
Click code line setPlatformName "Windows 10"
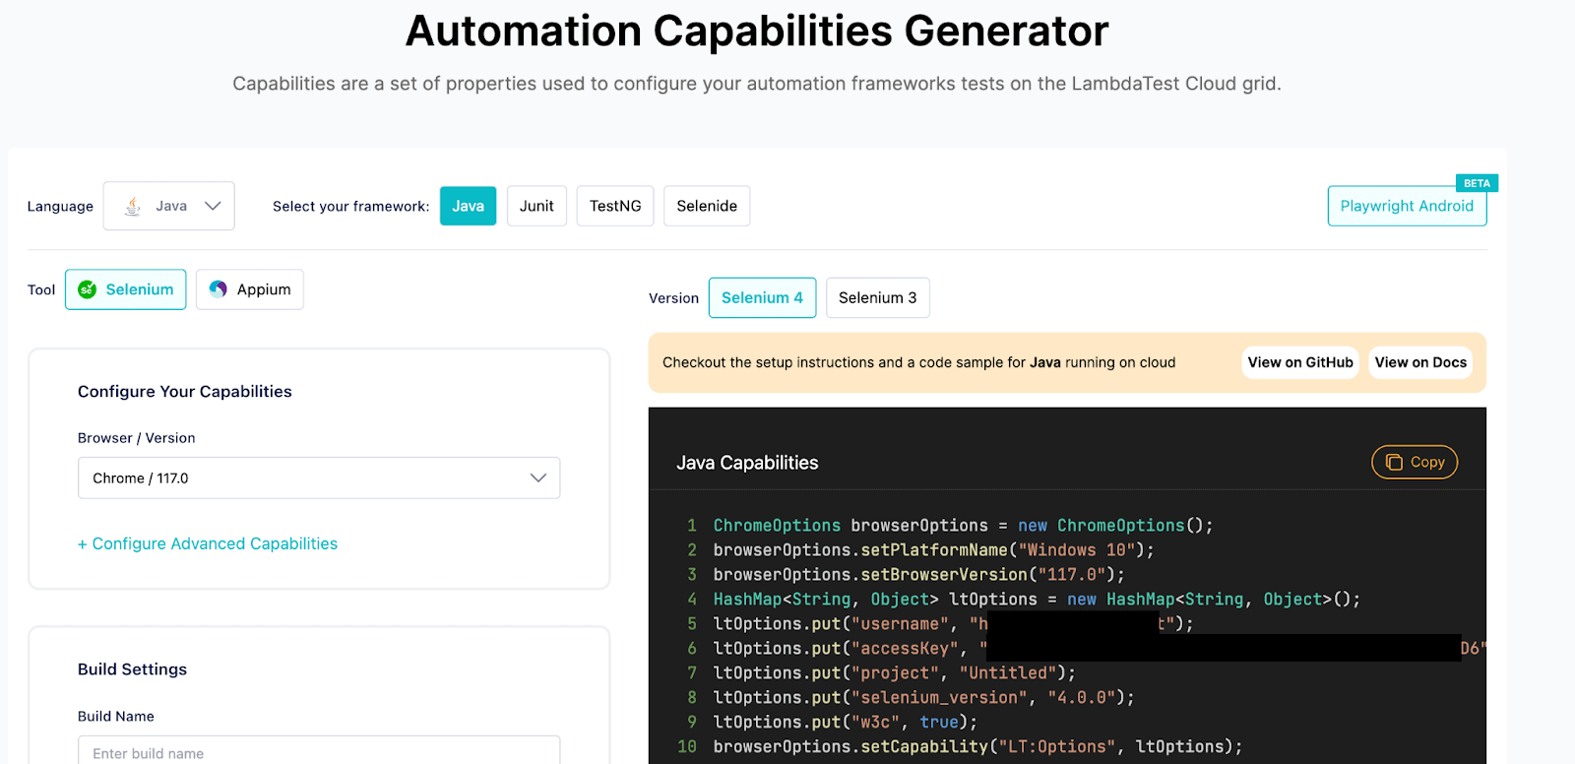(933, 549)
